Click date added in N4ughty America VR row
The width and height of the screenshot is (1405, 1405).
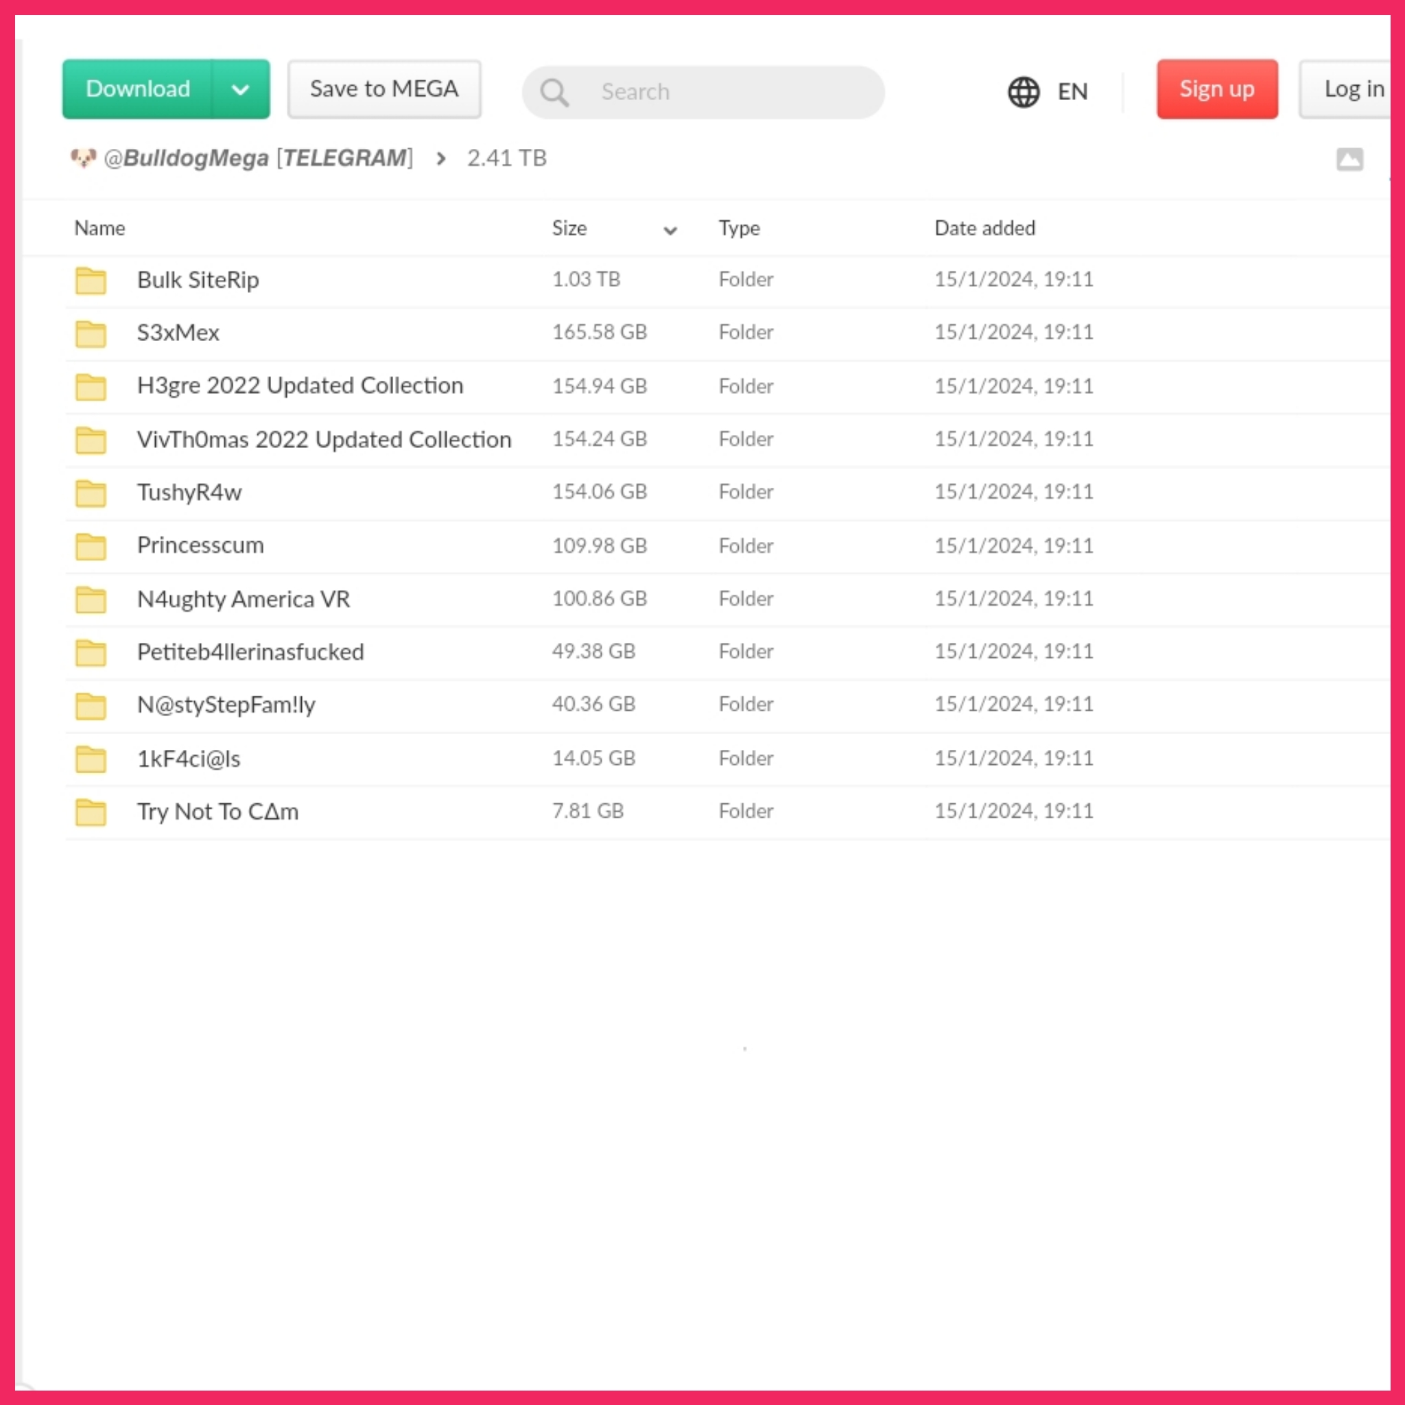(1014, 598)
